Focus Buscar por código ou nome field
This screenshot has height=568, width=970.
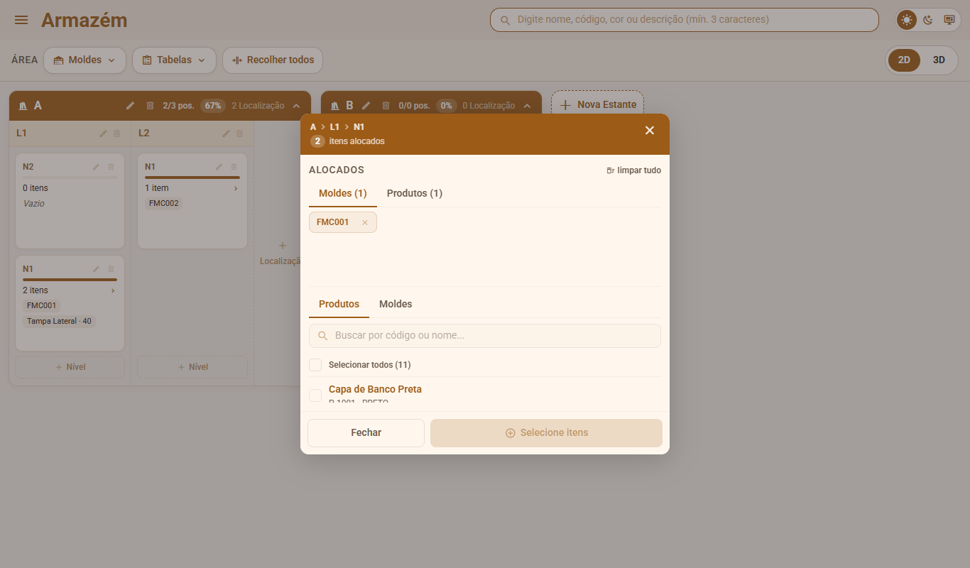(x=485, y=336)
